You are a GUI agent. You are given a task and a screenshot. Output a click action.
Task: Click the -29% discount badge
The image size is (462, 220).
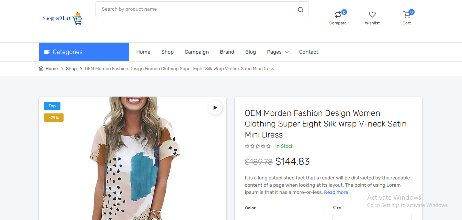(54, 118)
